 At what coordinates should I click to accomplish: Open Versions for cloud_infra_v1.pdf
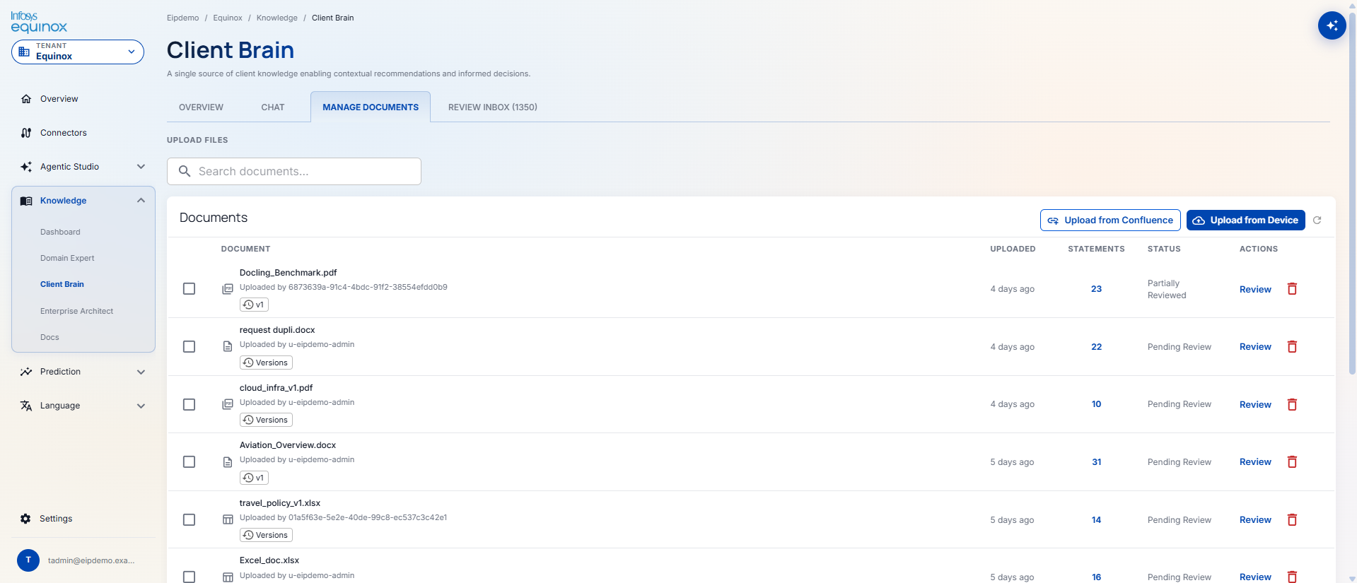tap(266, 420)
